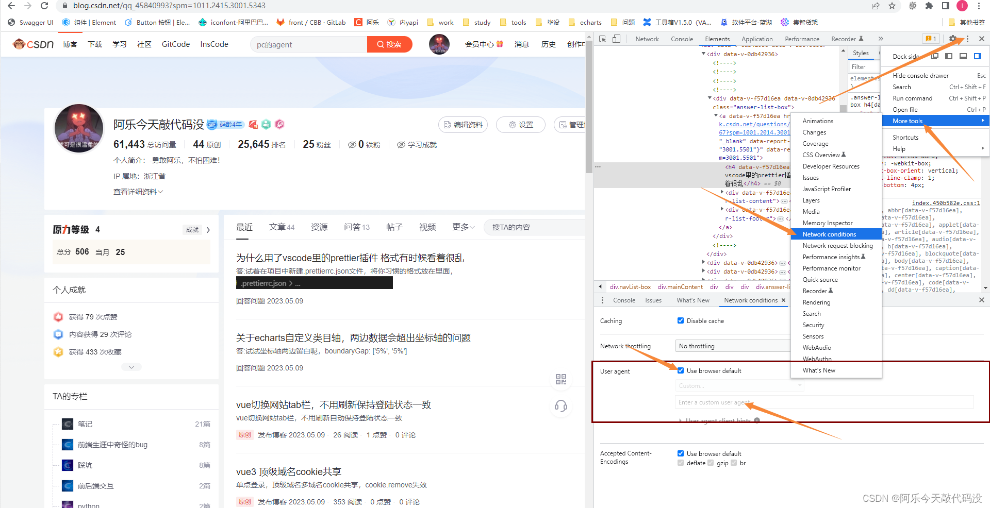Open the DevTools three-dot customize menu

(x=967, y=39)
